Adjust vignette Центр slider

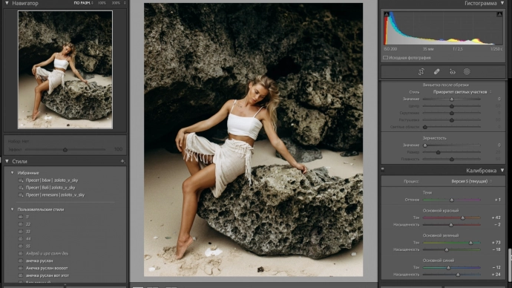pyautogui.click(x=452, y=106)
